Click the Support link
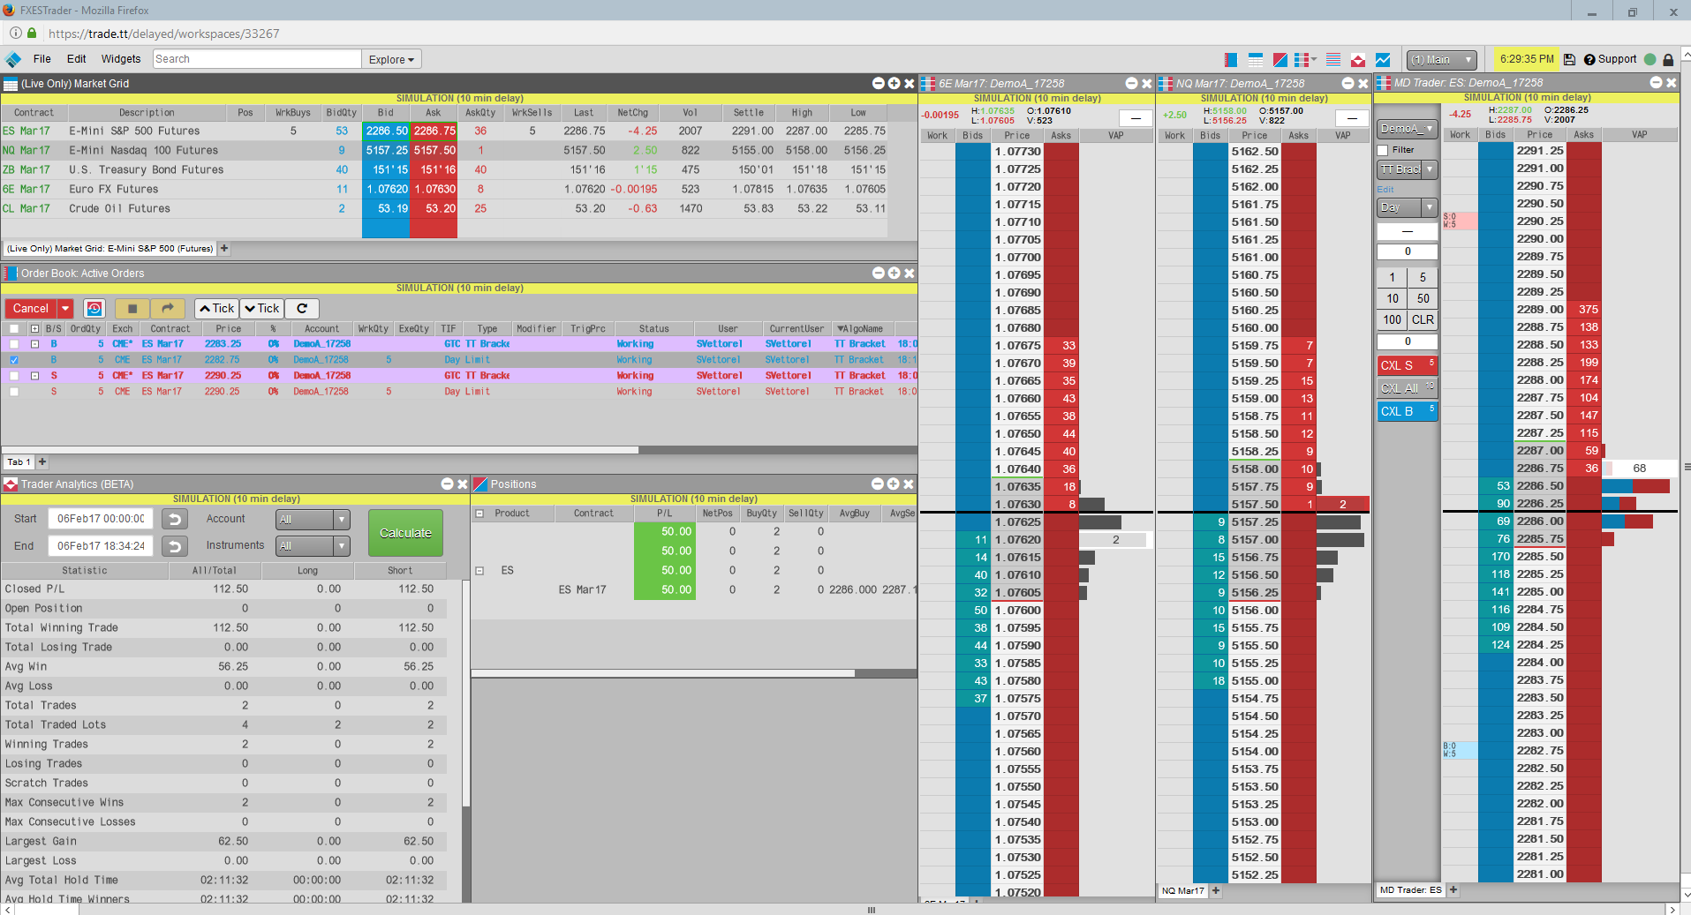Screen dimensions: 1691x915 tap(1611, 59)
